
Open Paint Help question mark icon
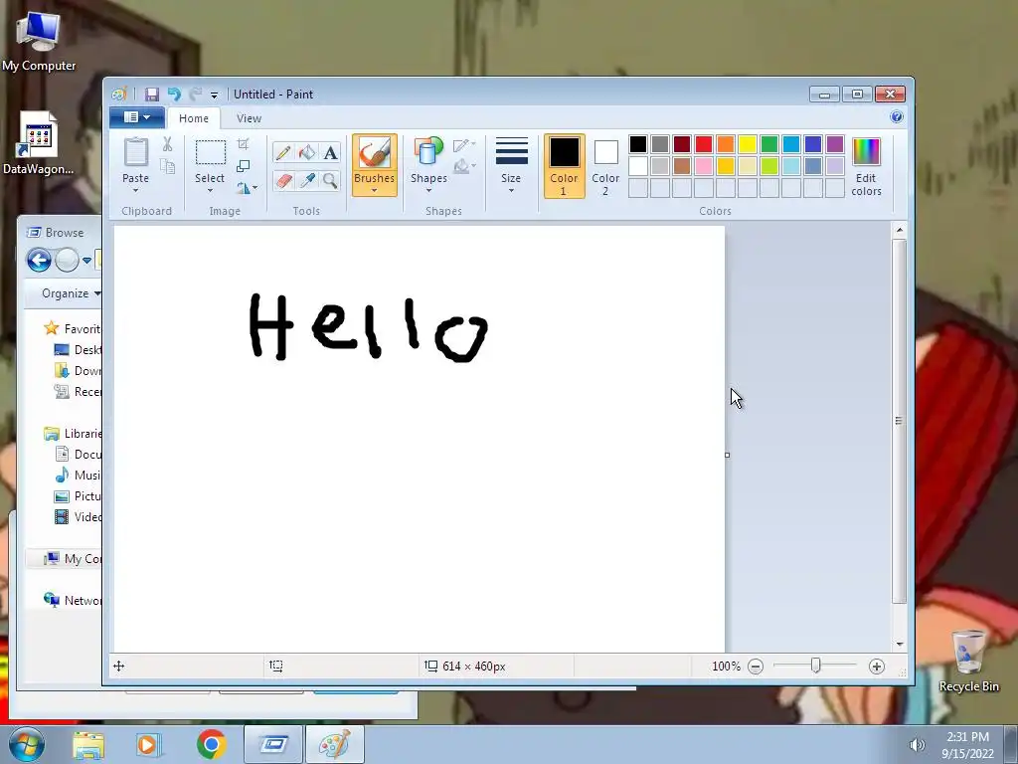897,117
